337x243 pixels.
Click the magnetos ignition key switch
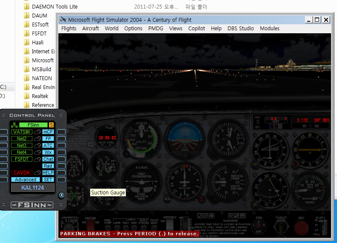click(69, 229)
